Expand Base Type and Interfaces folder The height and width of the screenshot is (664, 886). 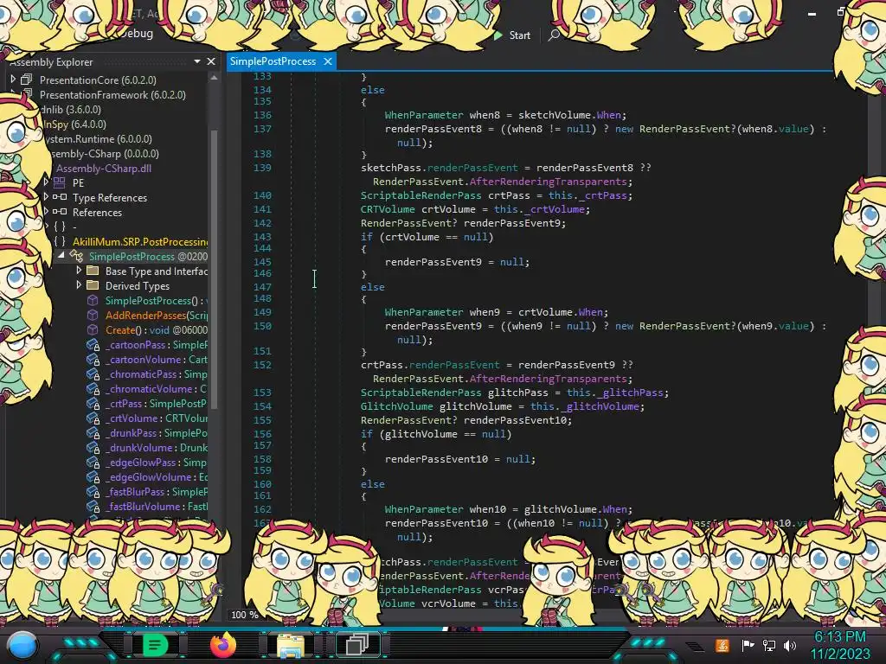tap(79, 271)
